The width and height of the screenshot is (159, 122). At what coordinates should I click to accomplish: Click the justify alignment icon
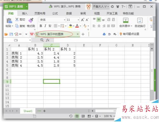tap(108, 26)
